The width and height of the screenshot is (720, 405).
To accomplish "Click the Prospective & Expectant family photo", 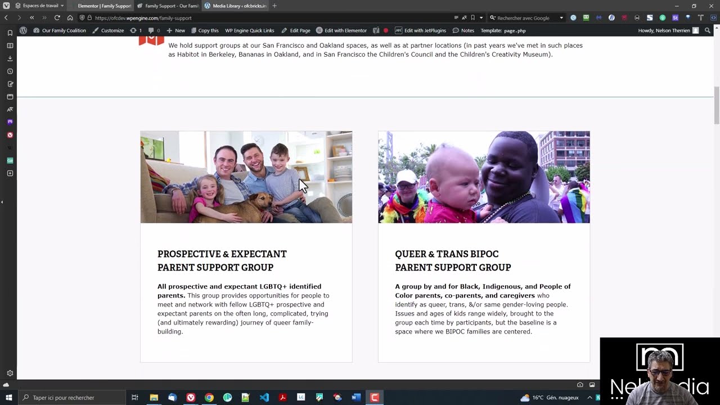I will 246,177.
